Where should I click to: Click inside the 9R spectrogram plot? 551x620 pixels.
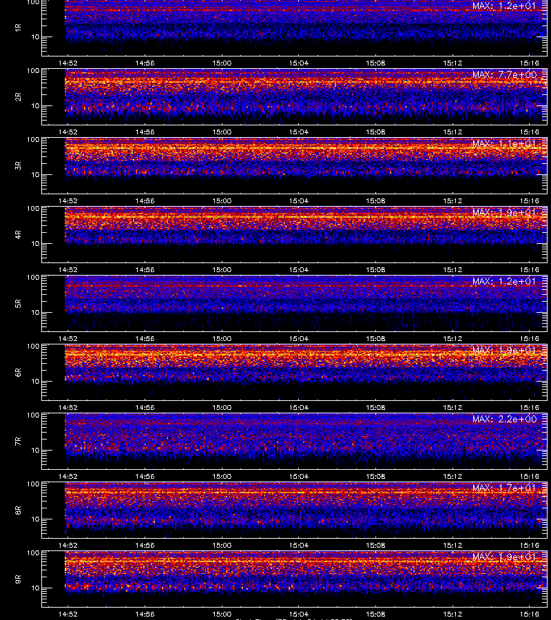[295, 579]
